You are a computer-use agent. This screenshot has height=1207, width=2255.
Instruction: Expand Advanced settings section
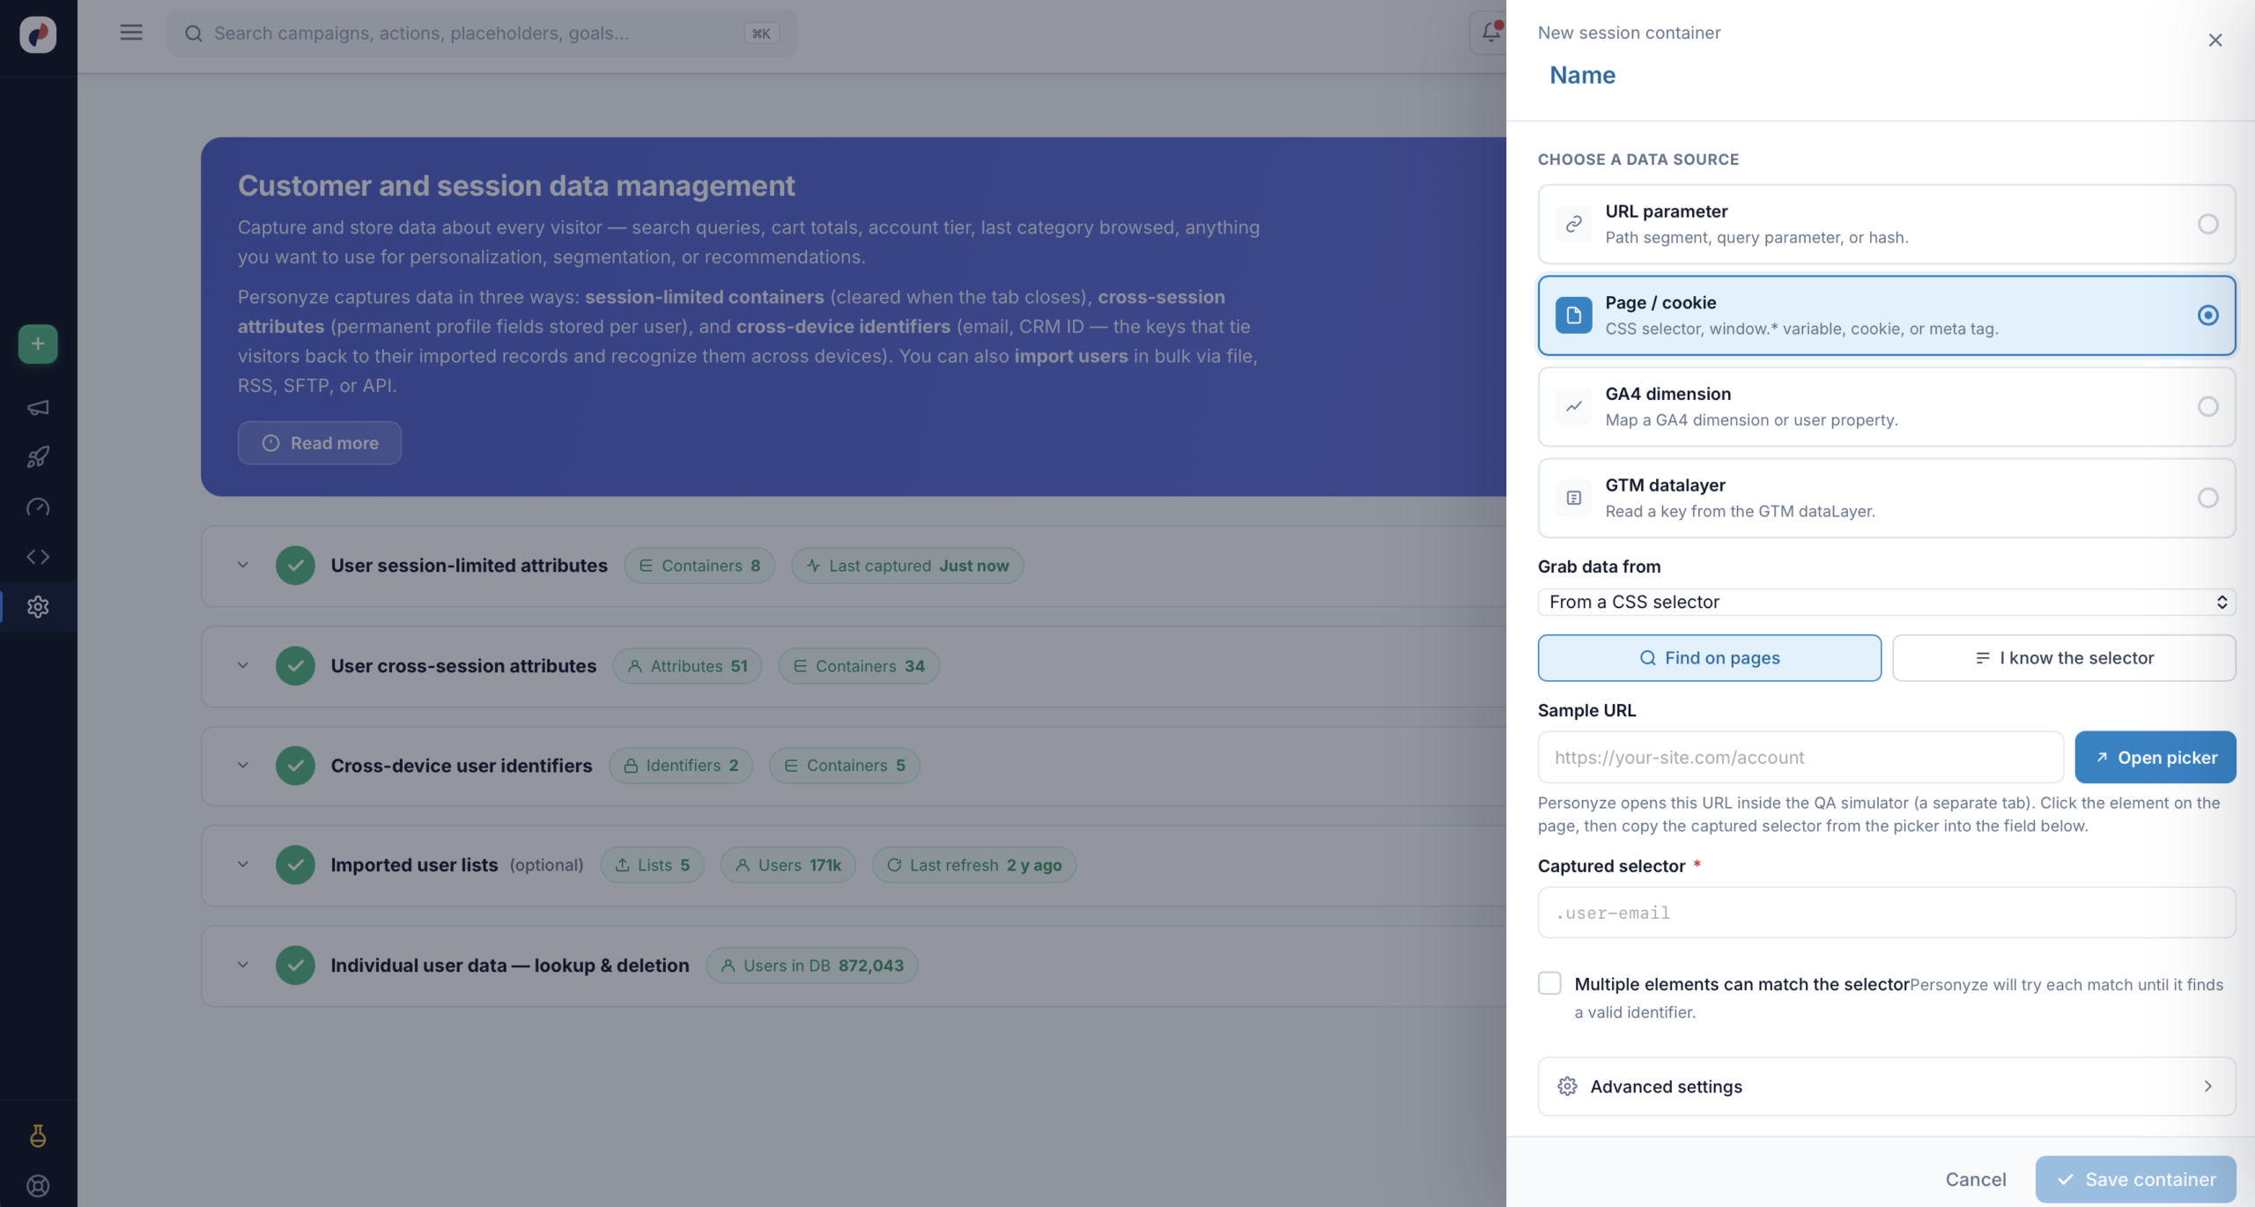[x=1886, y=1086]
